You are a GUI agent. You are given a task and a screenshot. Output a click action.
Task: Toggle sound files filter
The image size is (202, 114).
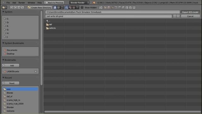[130, 8]
